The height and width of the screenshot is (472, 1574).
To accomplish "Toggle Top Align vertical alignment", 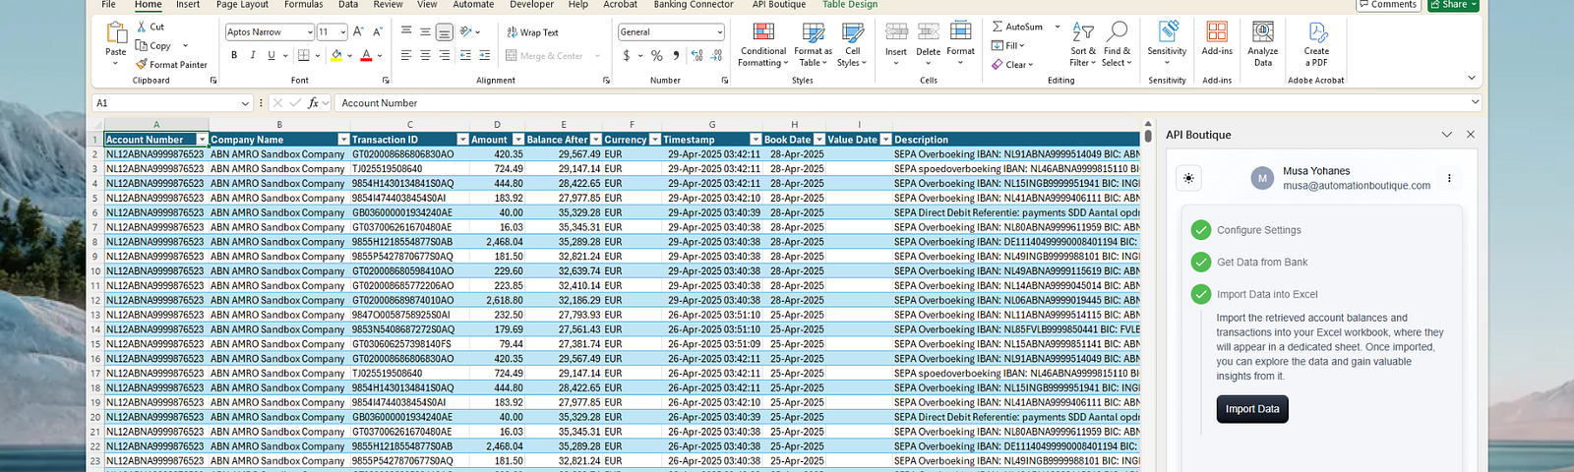I will pos(406,31).
